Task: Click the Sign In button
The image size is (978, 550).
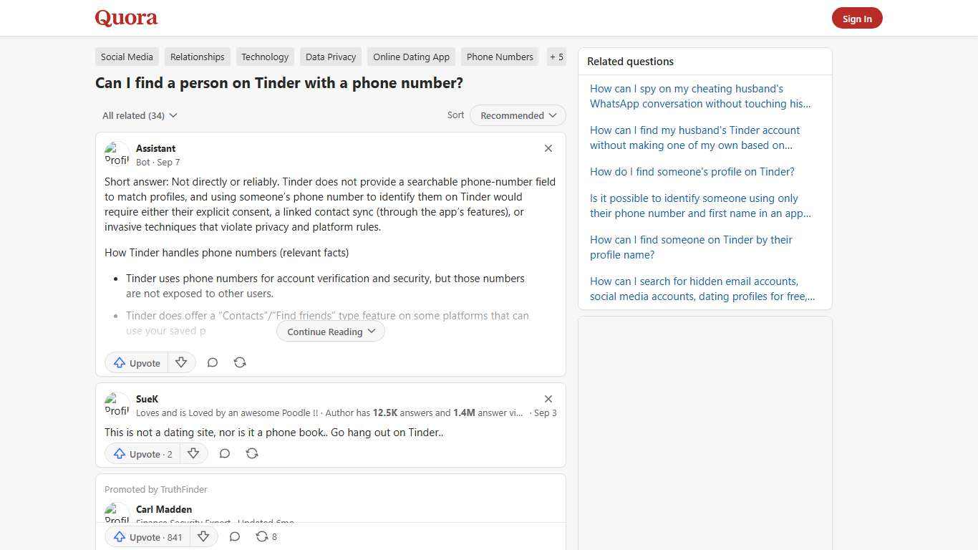Action: click(857, 18)
